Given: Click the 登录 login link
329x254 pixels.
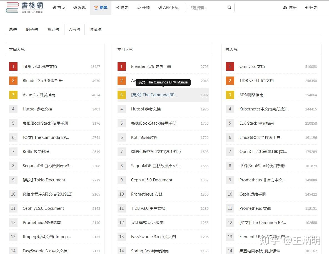Looking at the screenshot, I should coord(311,8).
